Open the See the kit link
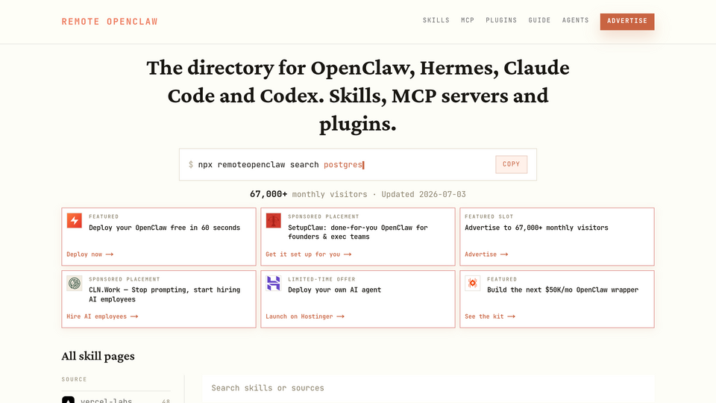Screen dimensions: 716x403 [x=490, y=316]
